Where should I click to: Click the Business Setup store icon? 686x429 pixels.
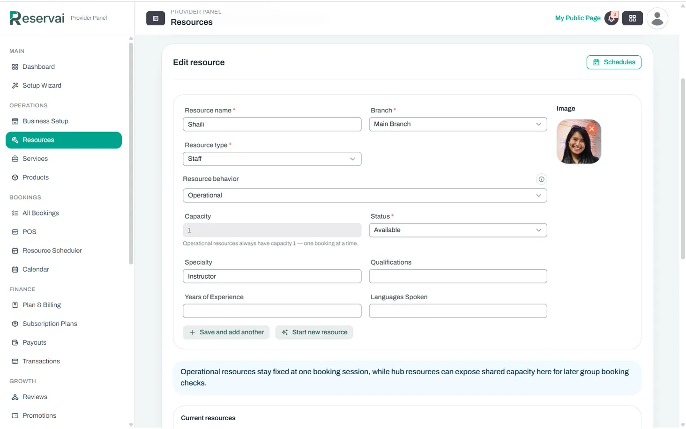[x=15, y=121]
